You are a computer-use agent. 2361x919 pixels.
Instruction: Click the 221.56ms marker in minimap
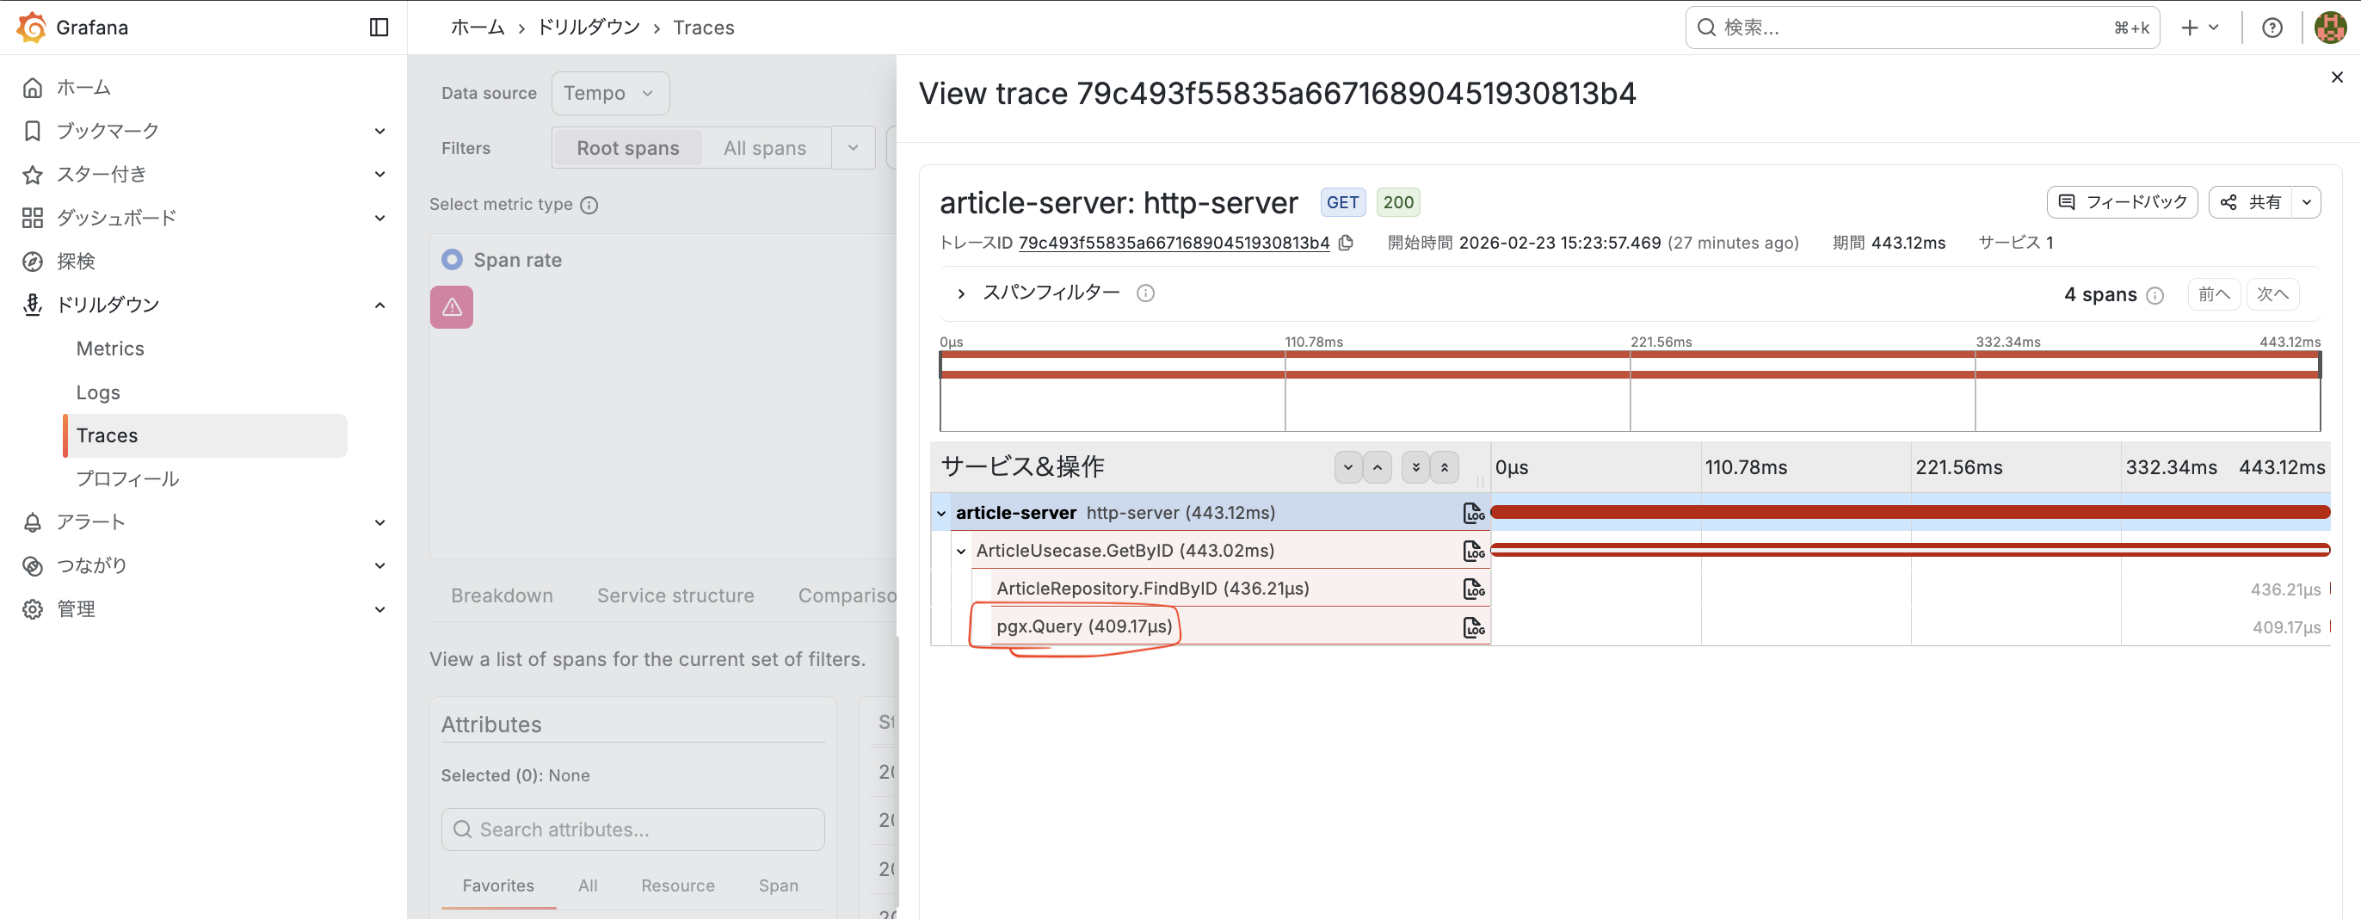tap(1660, 342)
